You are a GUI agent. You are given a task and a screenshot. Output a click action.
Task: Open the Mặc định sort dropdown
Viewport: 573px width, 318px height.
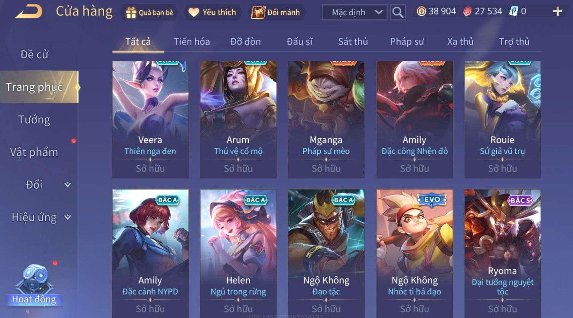(355, 13)
